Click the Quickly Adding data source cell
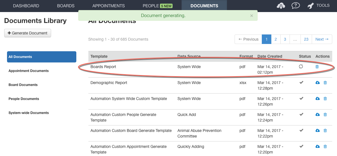The height and width of the screenshot is (156, 337). click(x=191, y=146)
